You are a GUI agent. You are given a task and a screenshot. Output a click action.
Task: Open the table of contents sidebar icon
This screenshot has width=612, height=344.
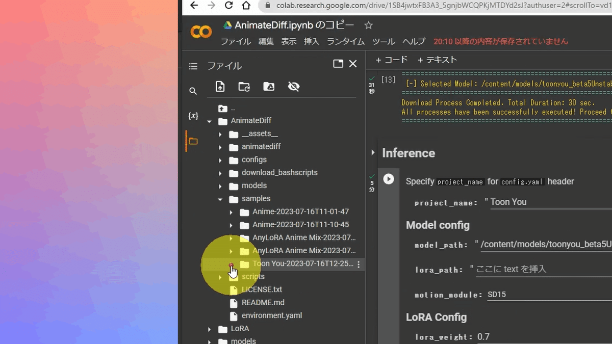pyautogui.click(x=193, y=66)
